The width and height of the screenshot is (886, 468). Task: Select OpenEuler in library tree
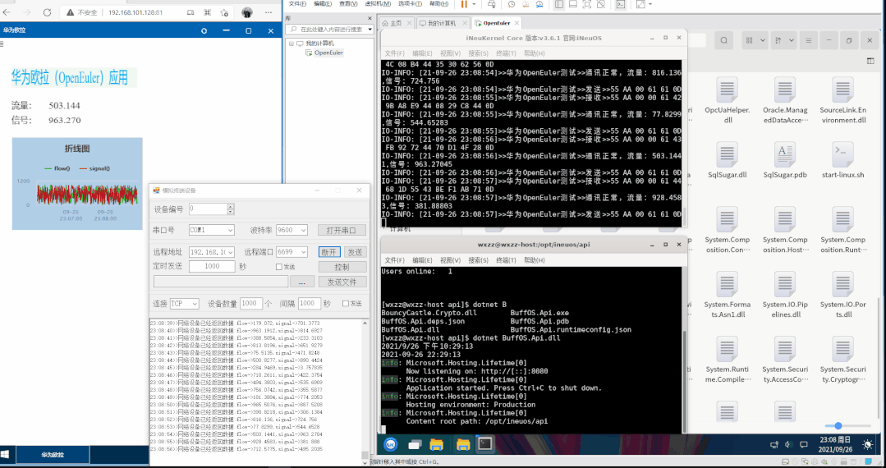tap(328, 53)
